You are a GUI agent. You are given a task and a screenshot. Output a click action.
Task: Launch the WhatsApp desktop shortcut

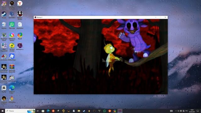[12, 24]
